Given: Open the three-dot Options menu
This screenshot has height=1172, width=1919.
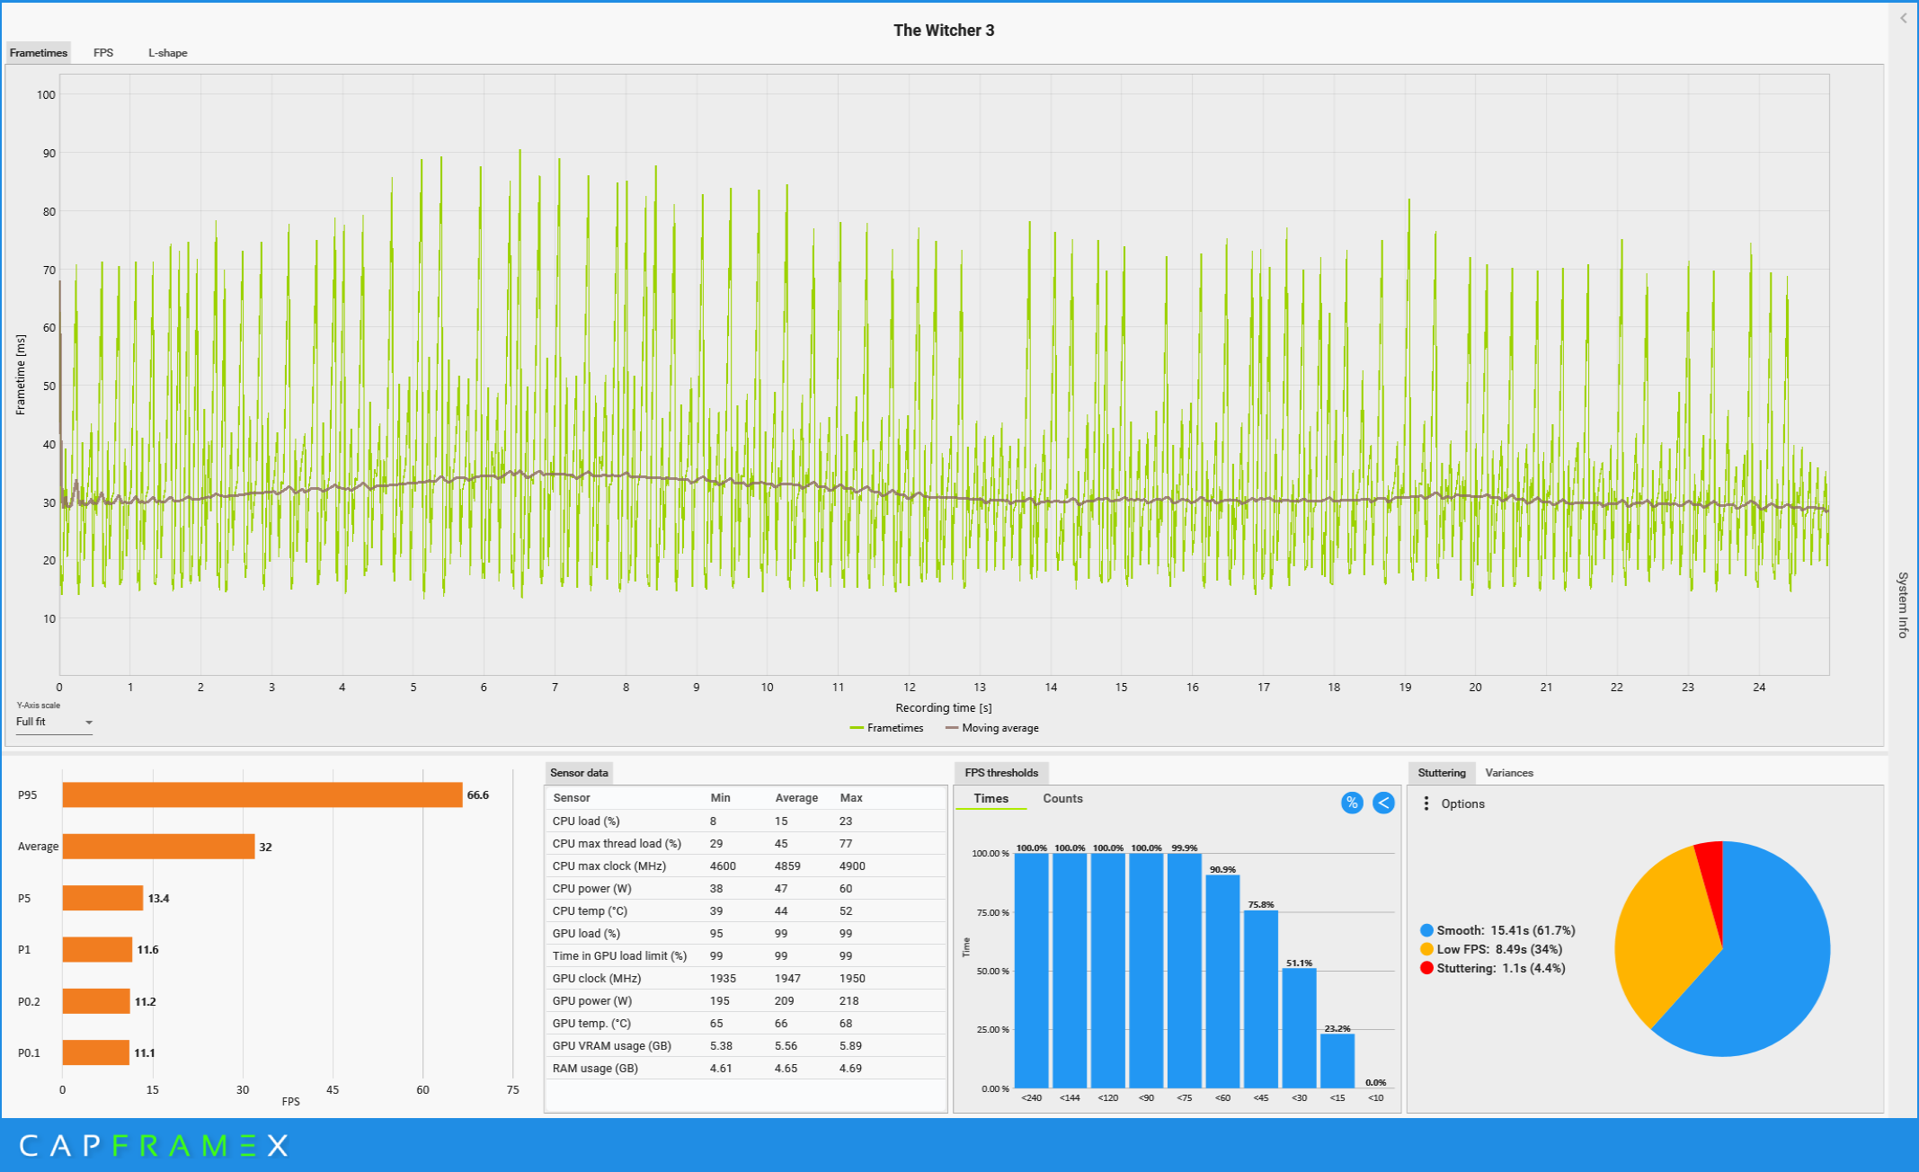Looking at the screenshot, I should tap(1426, 804).
